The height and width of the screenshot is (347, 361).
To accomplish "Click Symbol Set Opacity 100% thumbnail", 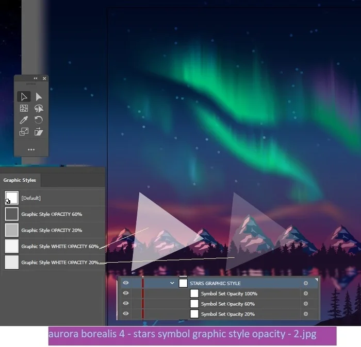I will (194, 293).
